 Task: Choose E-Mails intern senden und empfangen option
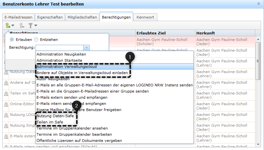pos(115,104)
